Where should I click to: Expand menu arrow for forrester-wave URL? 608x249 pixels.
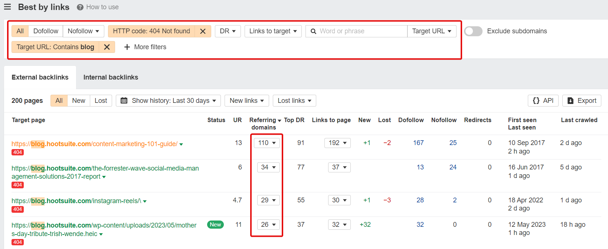point(104,177)
